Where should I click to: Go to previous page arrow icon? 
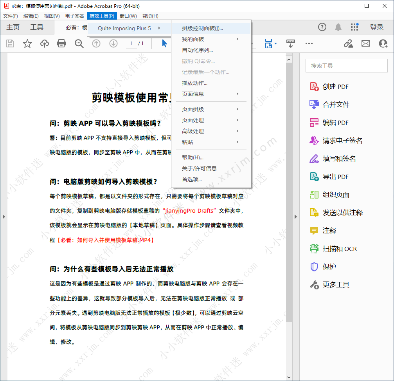tap(96, 43)
